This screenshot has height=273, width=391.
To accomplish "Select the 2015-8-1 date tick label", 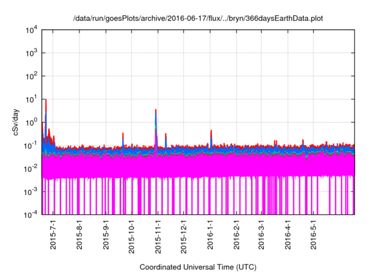I will (80, 235).
